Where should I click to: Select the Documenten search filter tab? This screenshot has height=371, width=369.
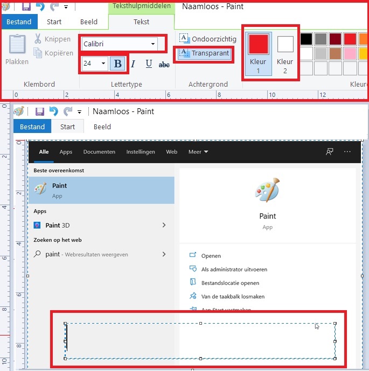coord(99,152)
